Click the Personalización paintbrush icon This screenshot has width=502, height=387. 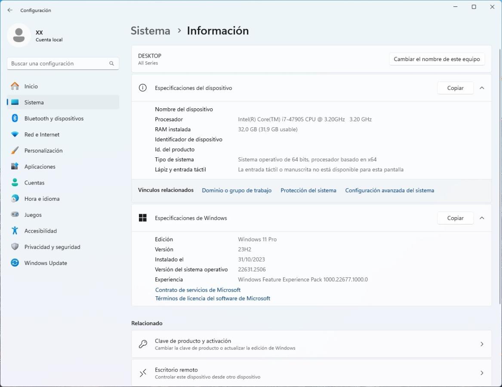pyautogui.click(x=15, y=150)
